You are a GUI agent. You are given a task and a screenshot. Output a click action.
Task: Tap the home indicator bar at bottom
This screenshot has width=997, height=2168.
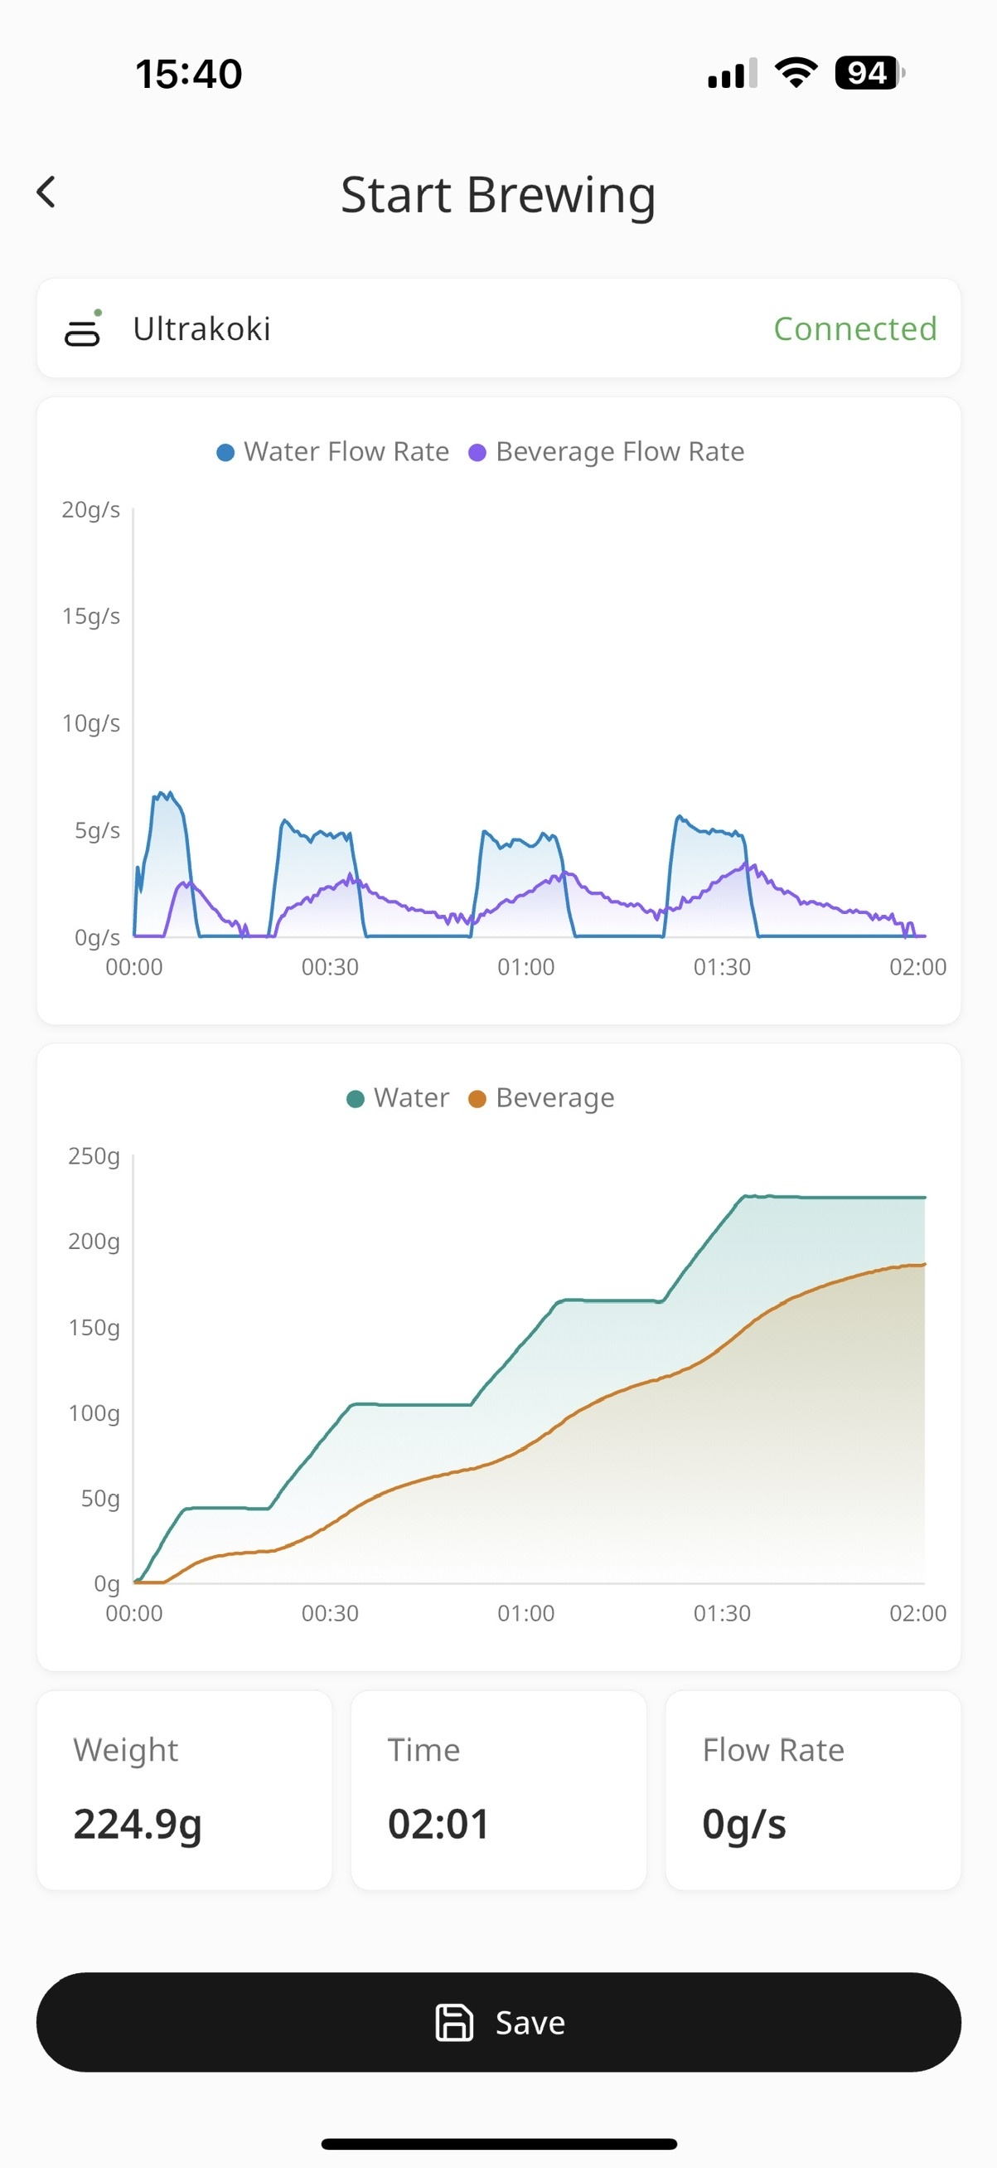click(497, 2144)
